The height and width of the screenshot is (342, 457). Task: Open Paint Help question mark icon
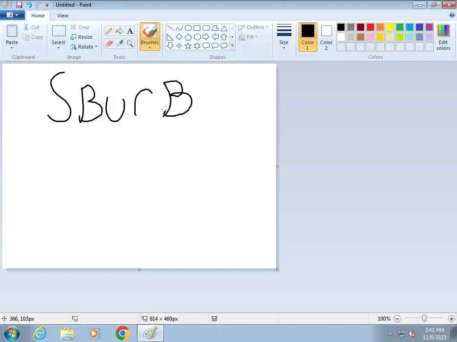[452, 15]
